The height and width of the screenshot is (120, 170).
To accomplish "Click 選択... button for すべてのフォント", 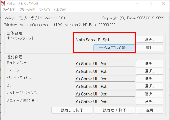I will click(x=150, y=39).
